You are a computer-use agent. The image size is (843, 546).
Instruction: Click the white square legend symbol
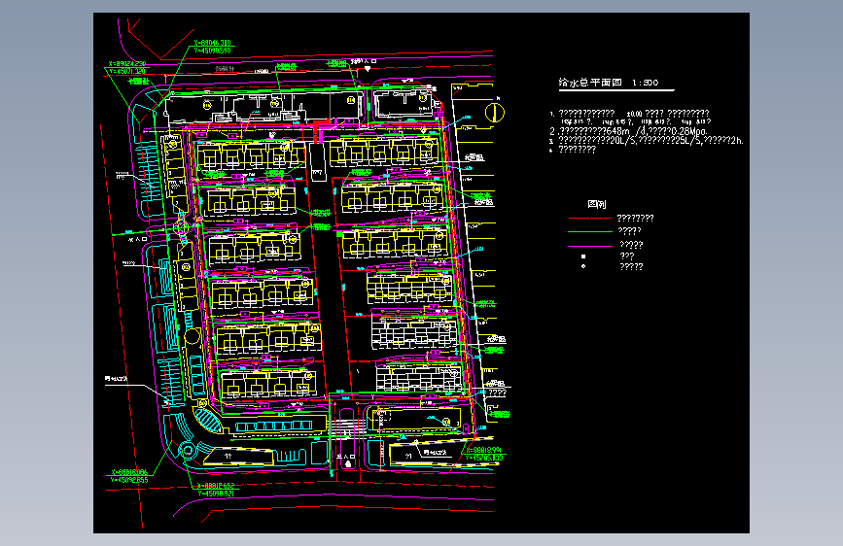[583, 256]
